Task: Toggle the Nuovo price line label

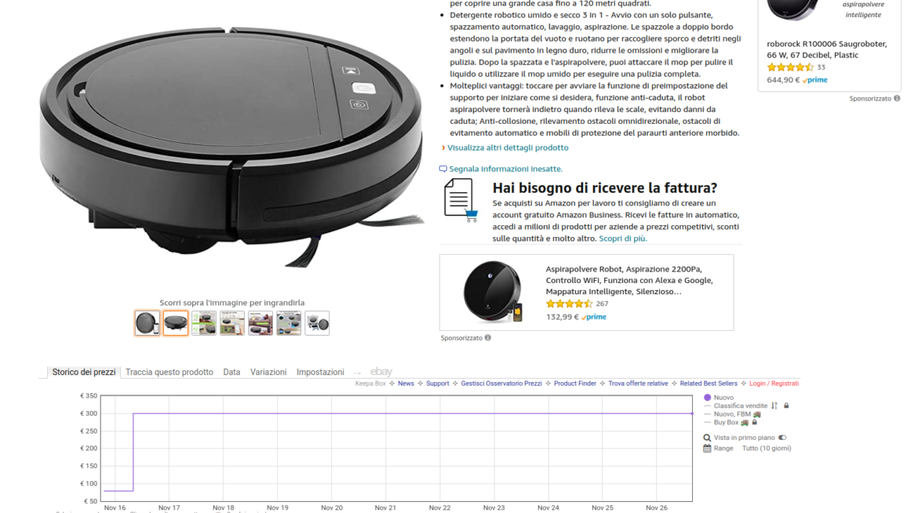Action: [x=723, y=398]
